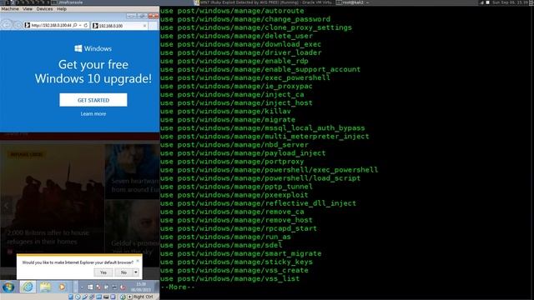The height and width of the screenshot is (300, 534).
Task: Click No on default browser prompt
Action: coord(123,272)
